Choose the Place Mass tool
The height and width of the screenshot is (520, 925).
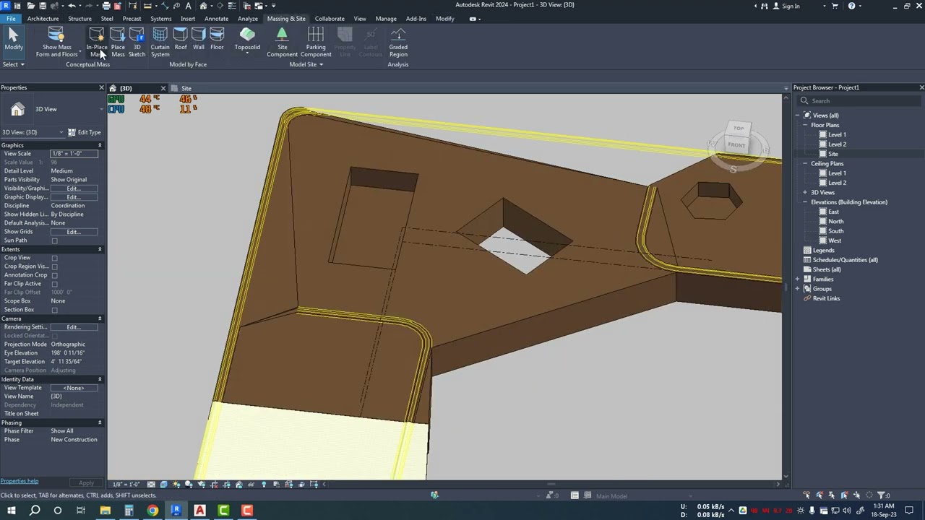coord(118,43)
